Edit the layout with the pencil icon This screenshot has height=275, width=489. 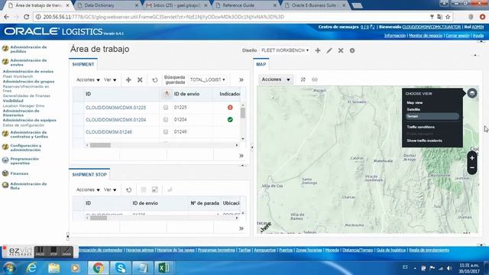[329, 50]
